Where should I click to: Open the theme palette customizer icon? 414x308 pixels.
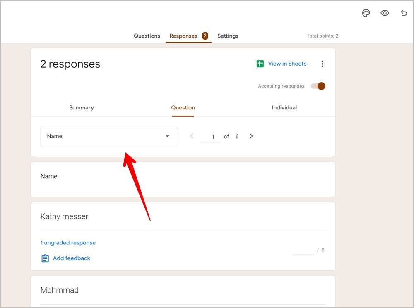pos(366,13)
